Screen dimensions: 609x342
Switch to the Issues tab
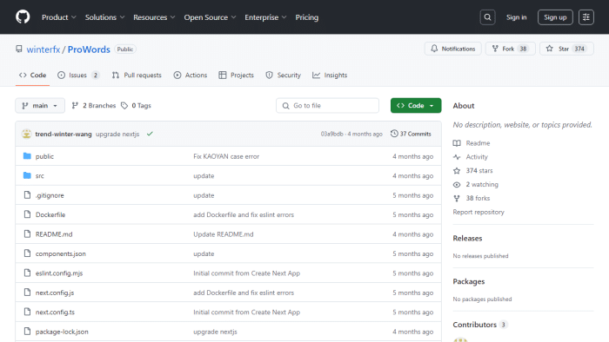(78, 76)
